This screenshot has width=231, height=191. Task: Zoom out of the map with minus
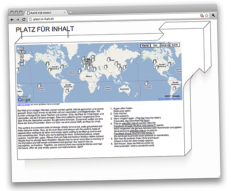(22, 64)
